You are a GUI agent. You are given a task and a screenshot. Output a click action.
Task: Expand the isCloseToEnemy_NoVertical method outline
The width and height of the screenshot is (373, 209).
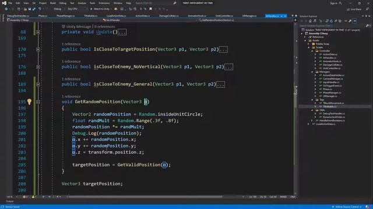tap(38, 67)
